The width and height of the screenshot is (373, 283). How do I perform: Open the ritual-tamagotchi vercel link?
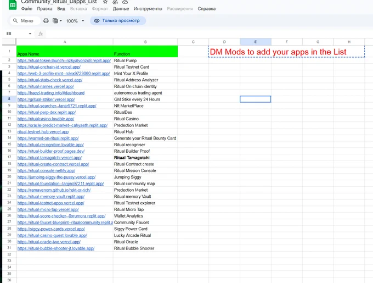(49, 158)
